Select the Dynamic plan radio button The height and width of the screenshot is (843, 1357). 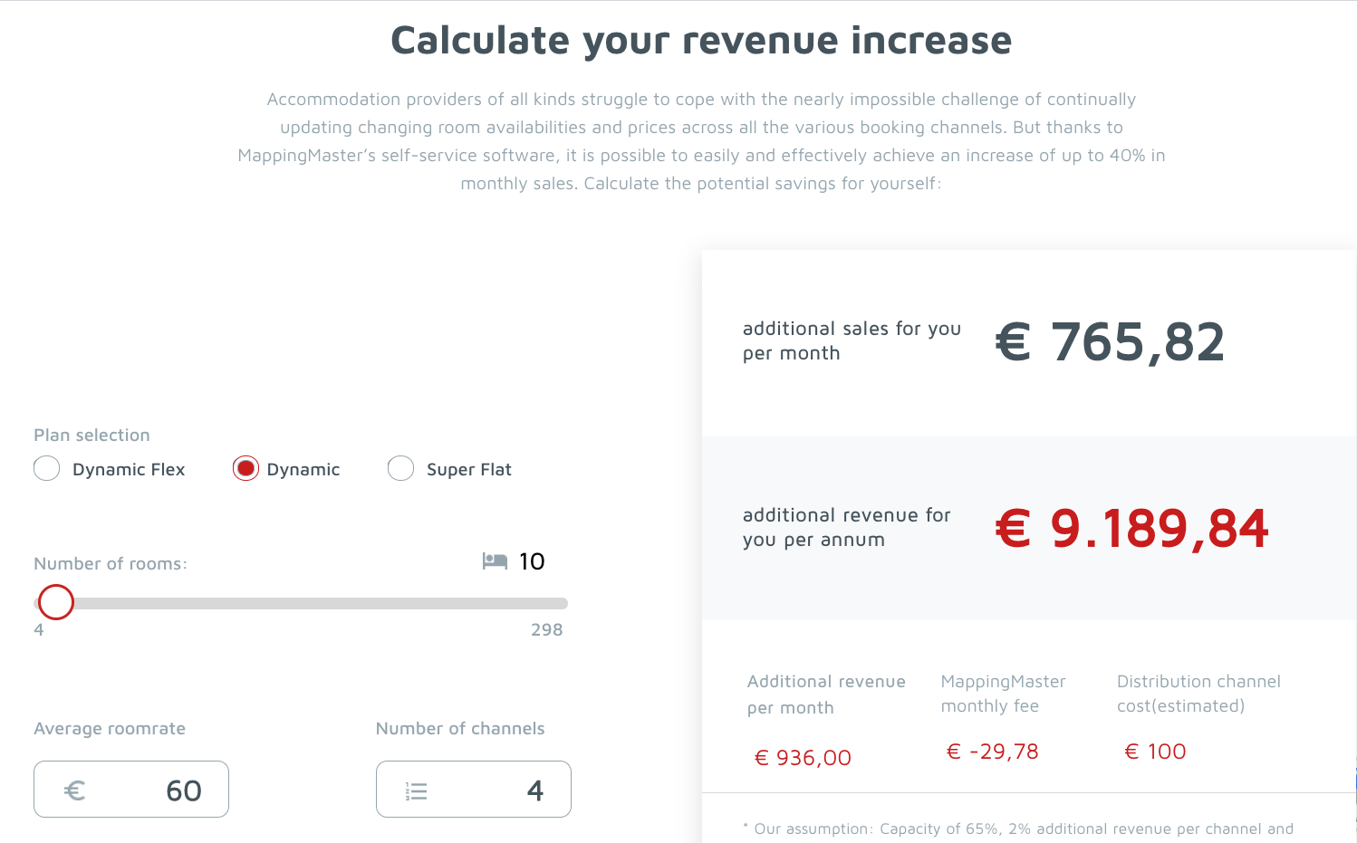245,468
